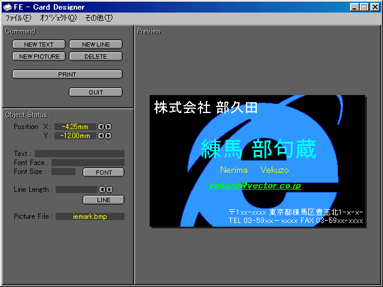Focus the Text input field
Viewport: 383px width, 287px height.
[x=80, y=154]
